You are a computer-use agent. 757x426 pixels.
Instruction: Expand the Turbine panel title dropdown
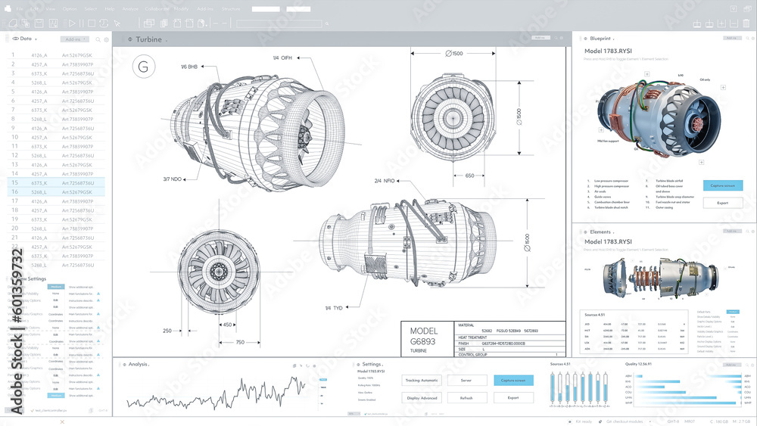click(166, 41)
